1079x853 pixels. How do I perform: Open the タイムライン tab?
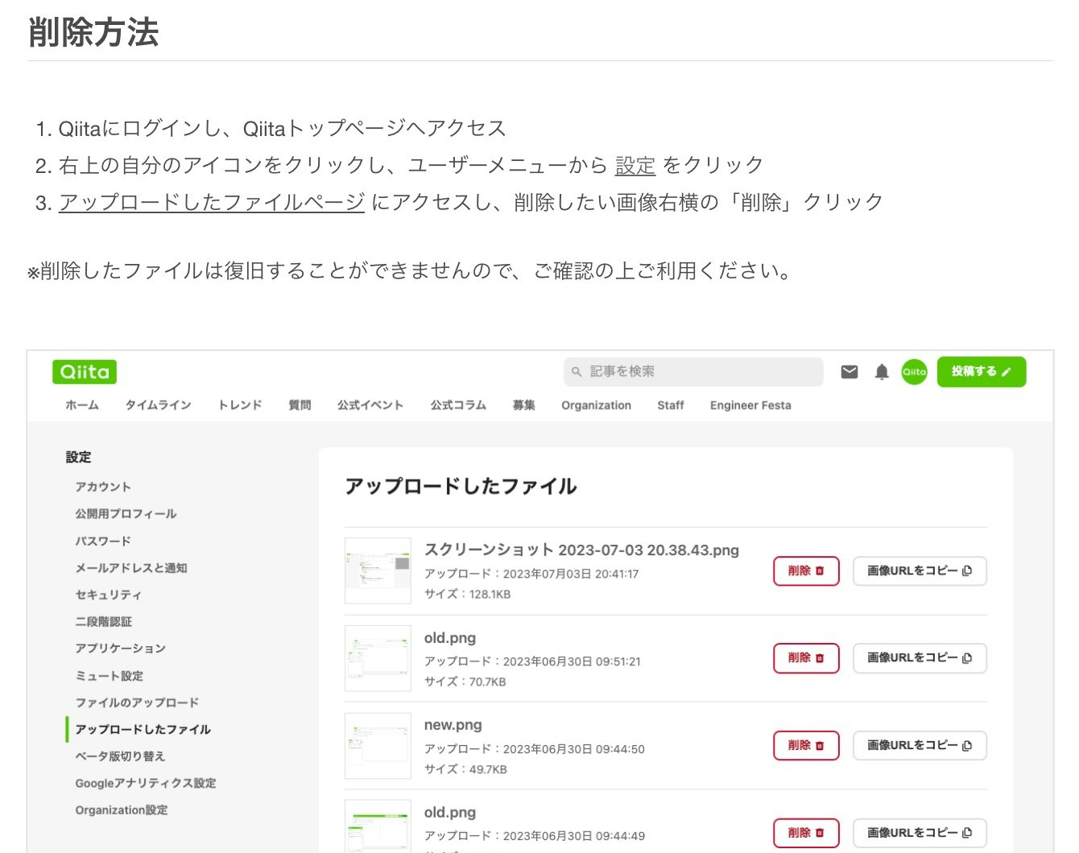tap(159, 406)
